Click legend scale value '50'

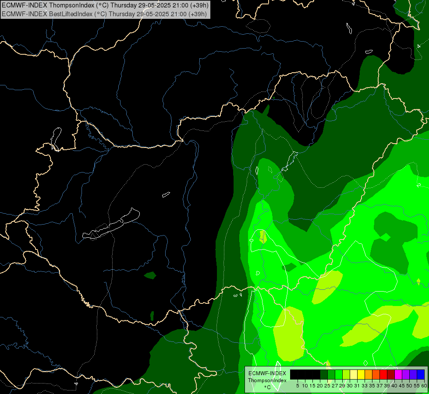[410, 386]
